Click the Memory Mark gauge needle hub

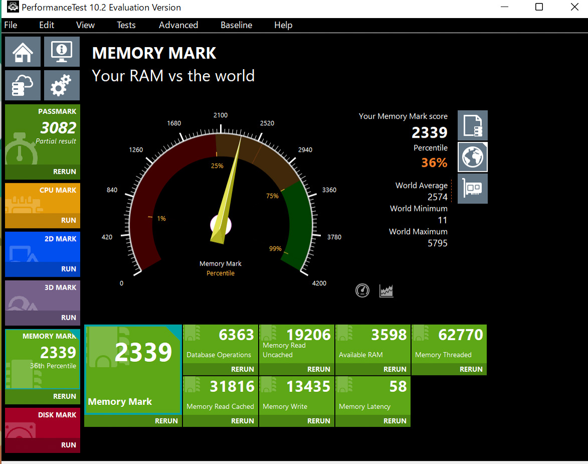point(221,225)
